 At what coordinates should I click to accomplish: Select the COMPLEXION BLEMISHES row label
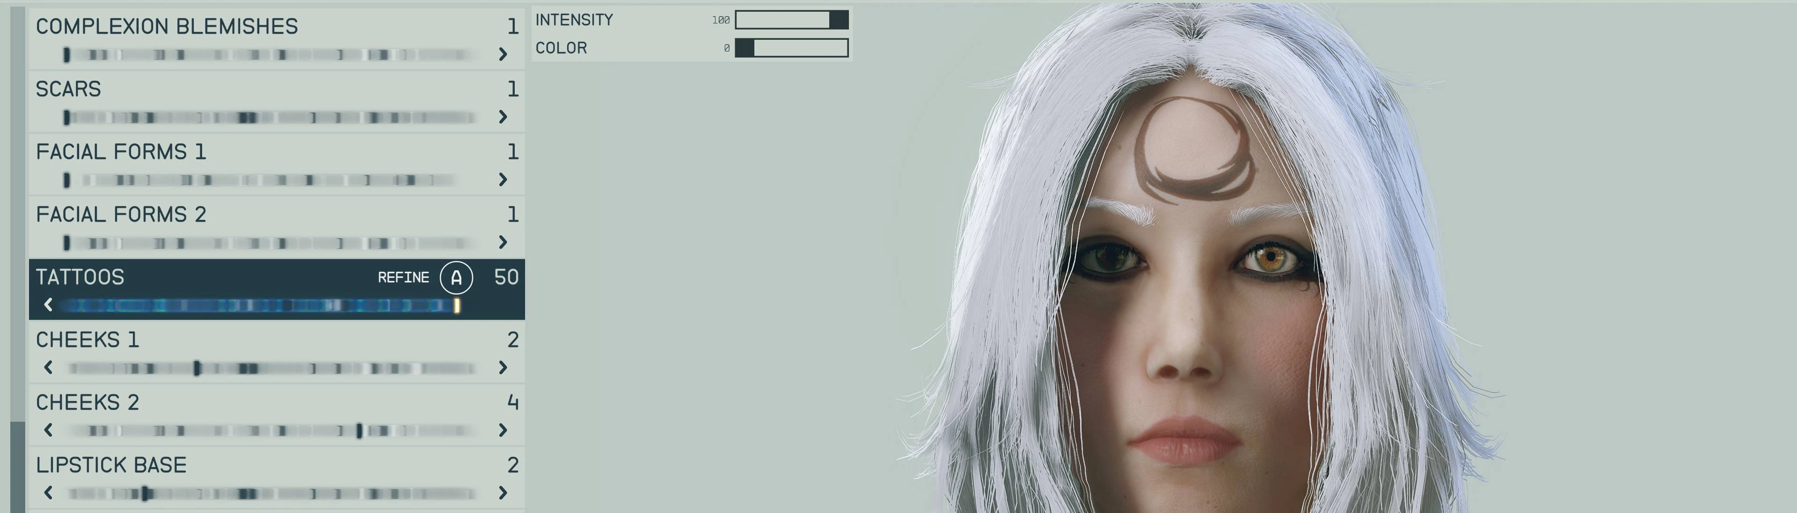pos(167,27)
